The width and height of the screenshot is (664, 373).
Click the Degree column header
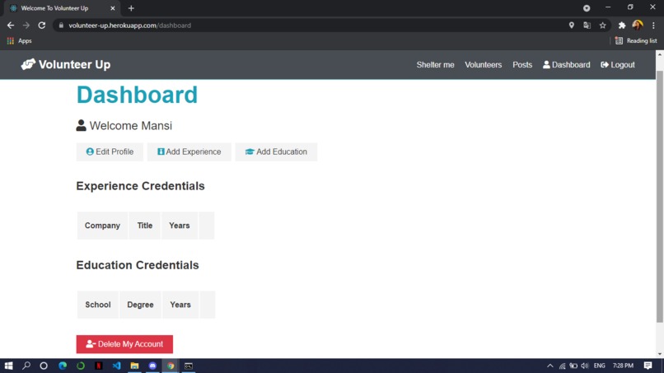tap(140, 305)
